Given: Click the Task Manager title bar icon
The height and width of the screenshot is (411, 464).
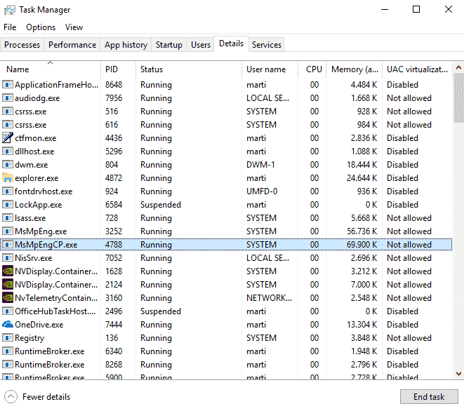Looking at the screenshot, I should (x=9, y=10).
